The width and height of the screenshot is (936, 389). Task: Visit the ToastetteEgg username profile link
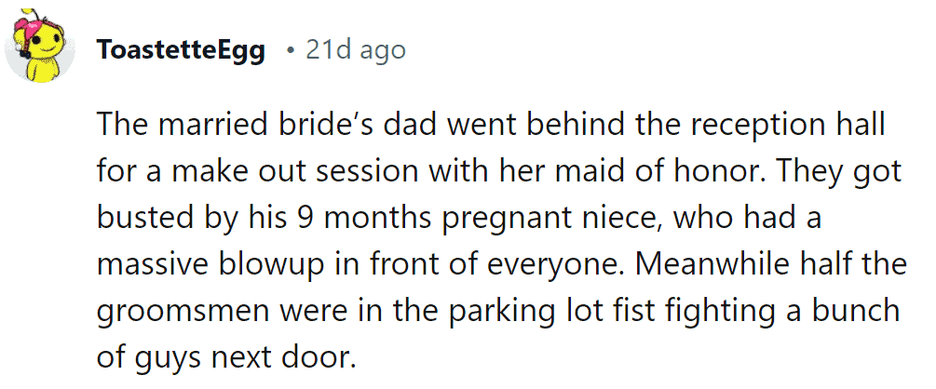pos(182,50)
